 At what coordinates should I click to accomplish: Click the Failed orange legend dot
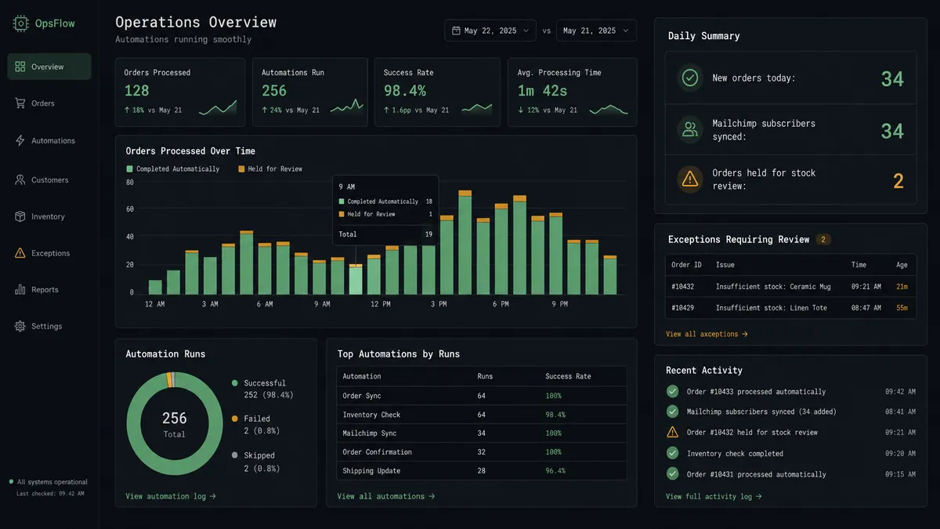tap(234, 418)
